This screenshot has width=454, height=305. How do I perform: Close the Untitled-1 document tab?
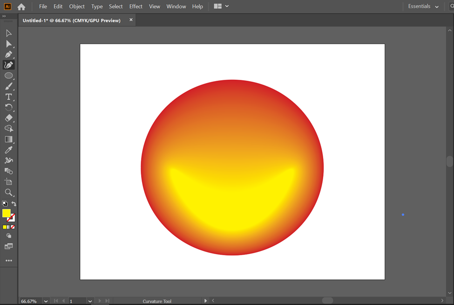131,20
